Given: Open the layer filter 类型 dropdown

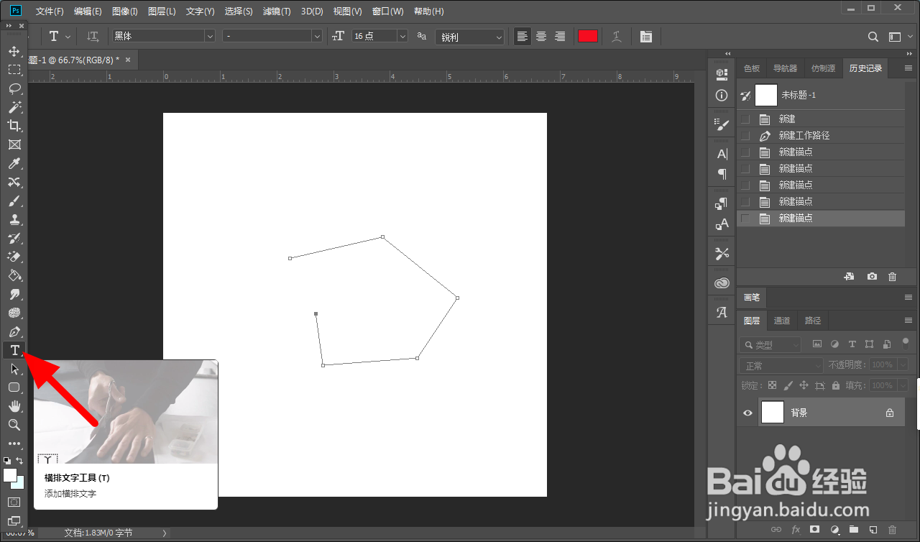Looking at the screenshot, I should [x=770, y=345].
